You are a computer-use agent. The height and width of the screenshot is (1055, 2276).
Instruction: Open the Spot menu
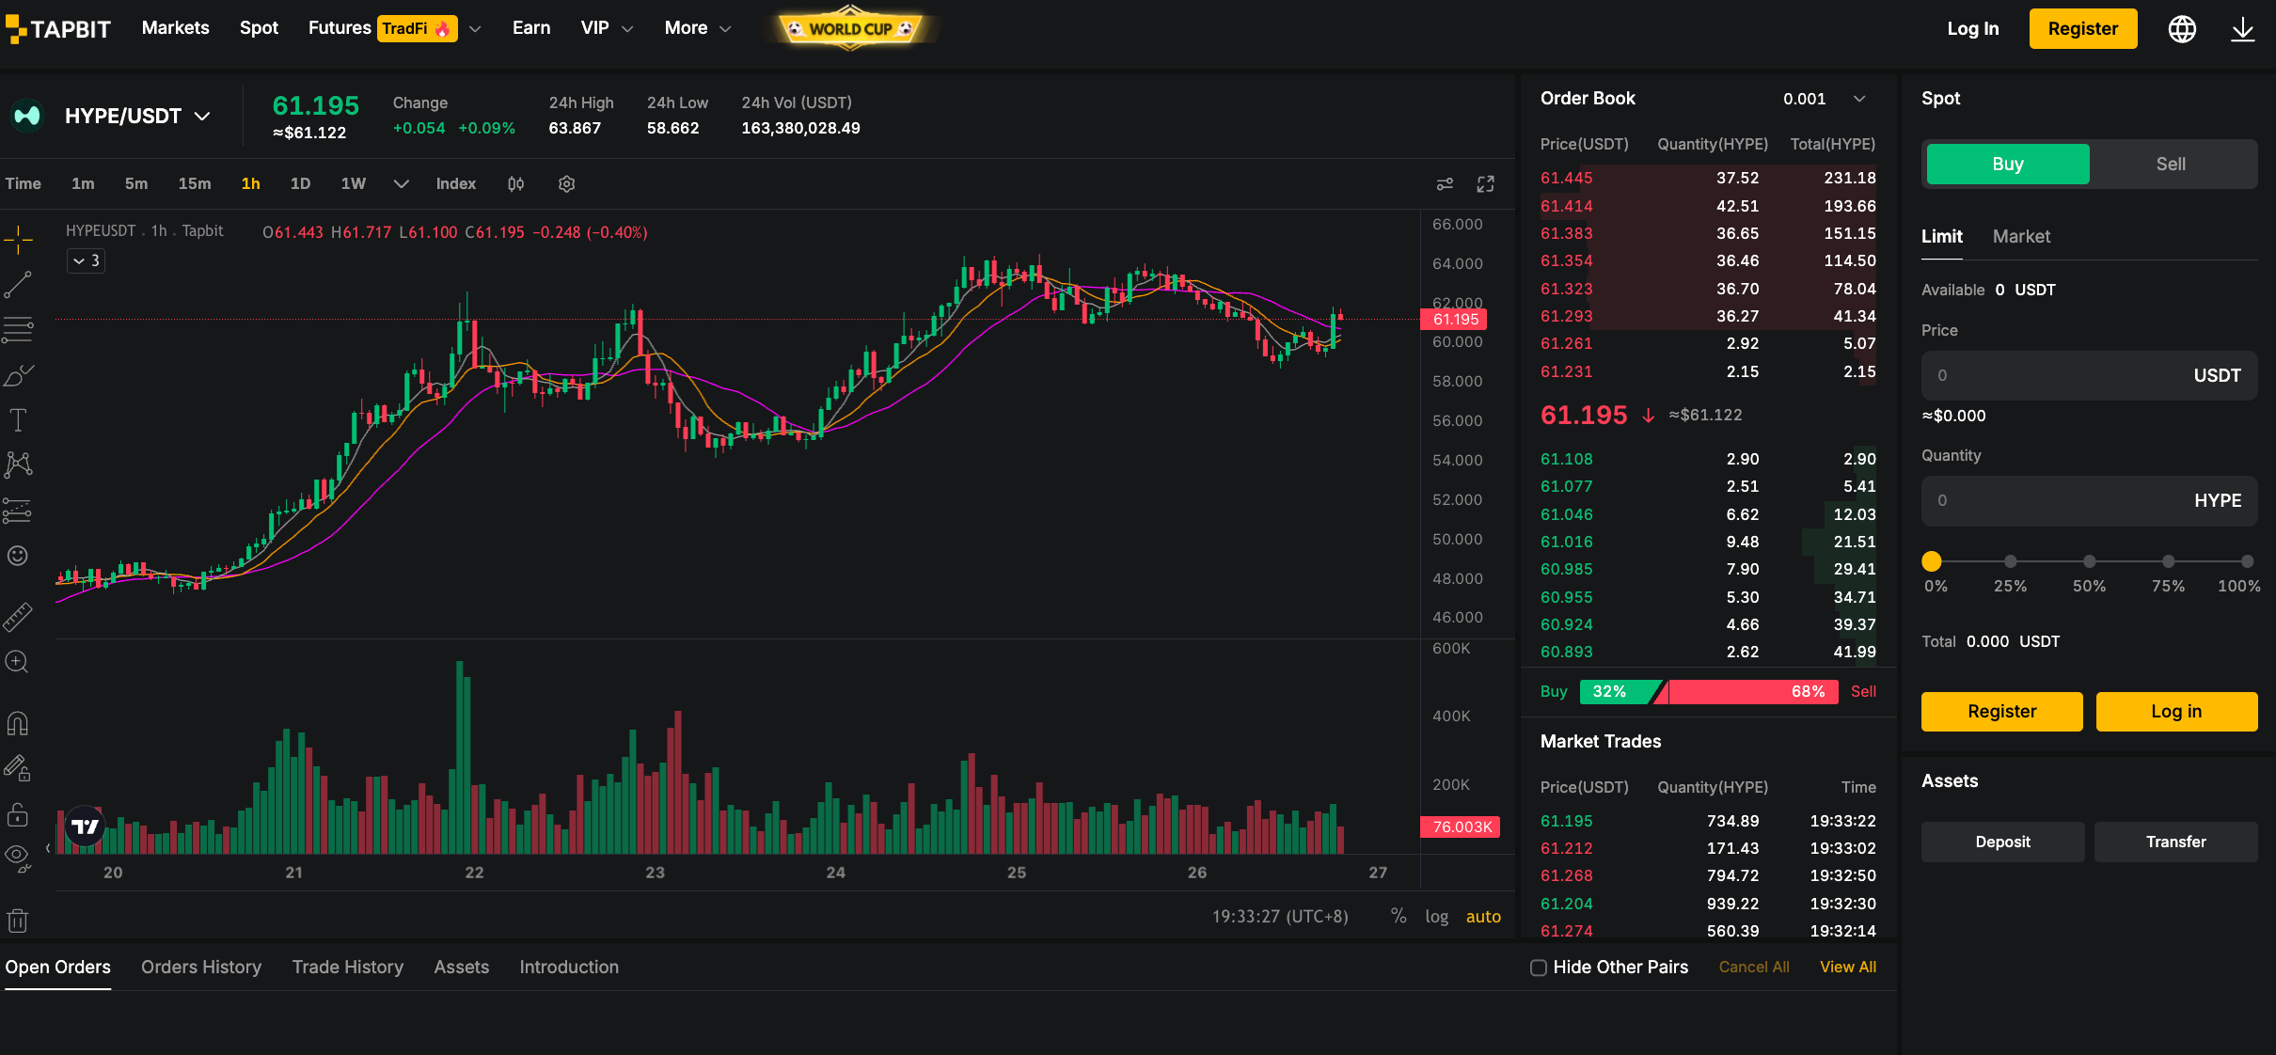259,28
